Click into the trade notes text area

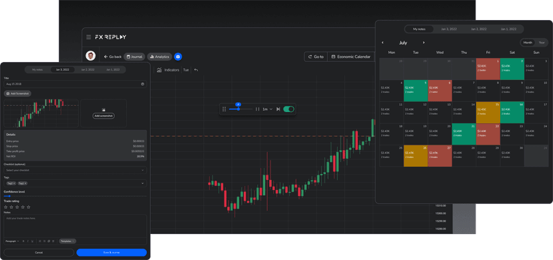click(75, 226)
